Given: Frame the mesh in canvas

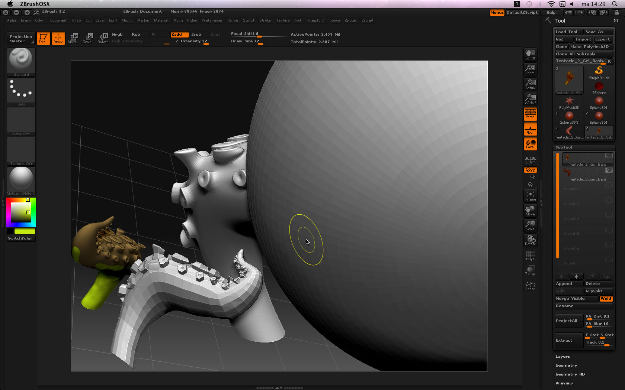Looking at the screenshot, I should pyautogui.click(x=530, y=196).
